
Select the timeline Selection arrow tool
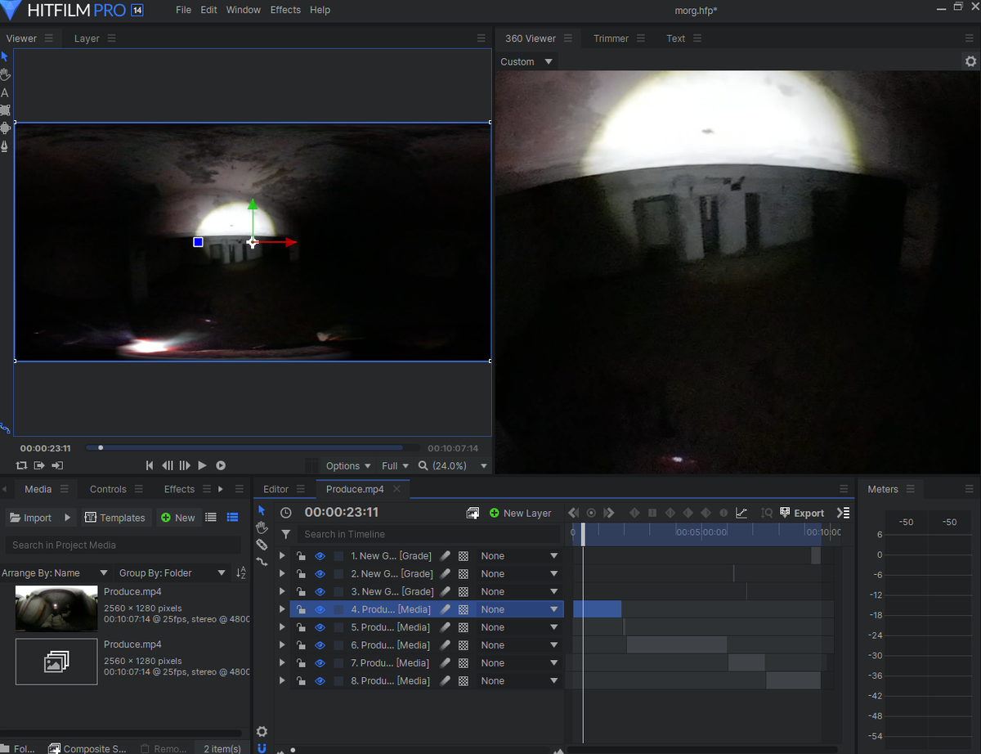coord(262,510)
